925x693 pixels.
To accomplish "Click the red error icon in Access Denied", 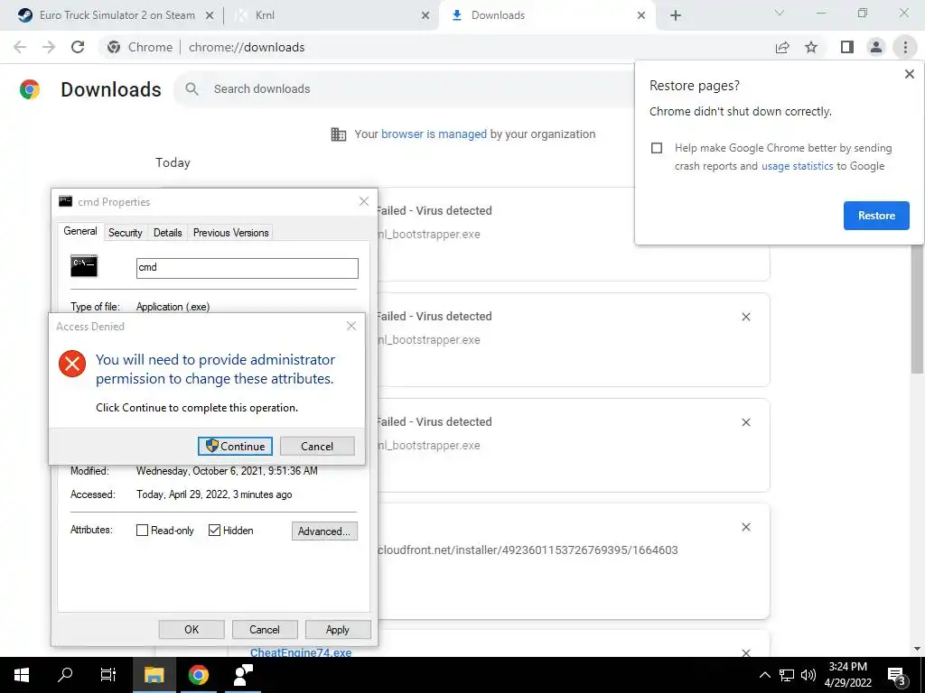I will (x=72, y=364).
